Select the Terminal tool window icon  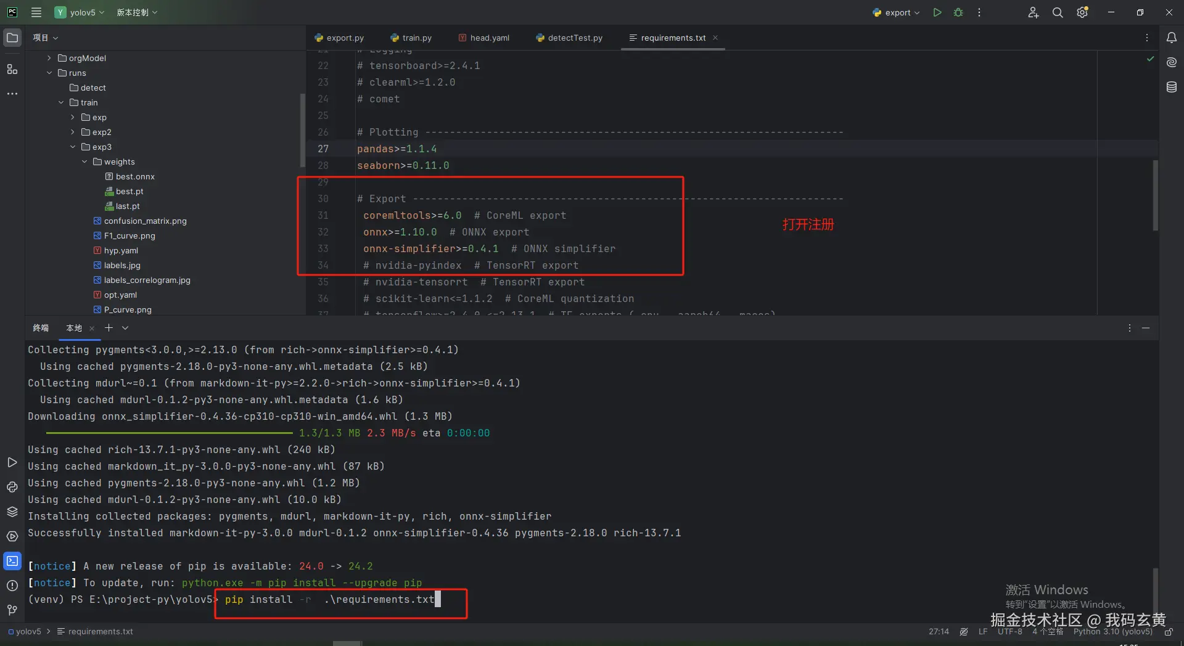pyautogui.click(x=12, y=561)
